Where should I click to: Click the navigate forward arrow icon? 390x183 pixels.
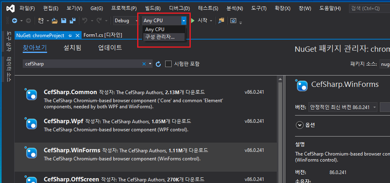click(28, 21)
